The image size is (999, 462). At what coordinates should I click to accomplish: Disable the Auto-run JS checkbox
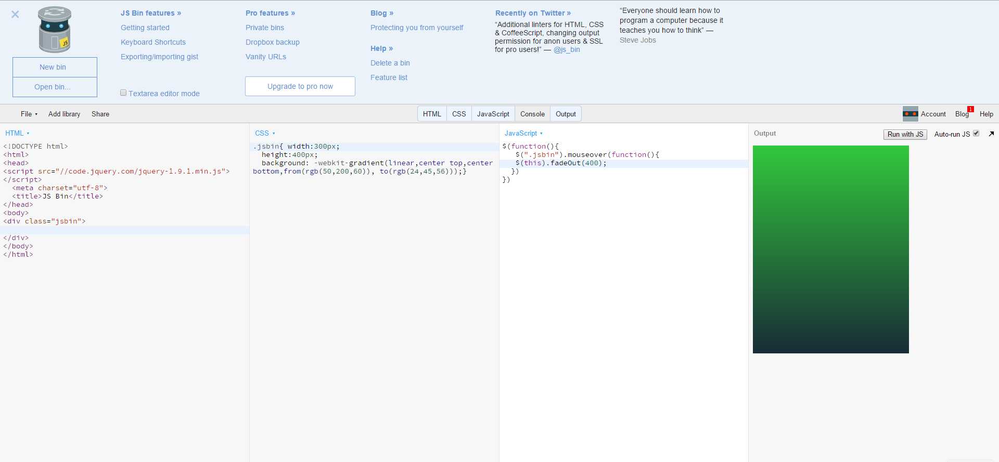976,134
